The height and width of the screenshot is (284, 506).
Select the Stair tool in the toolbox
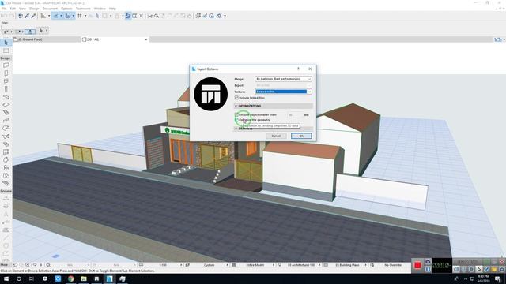pos(6,112)
